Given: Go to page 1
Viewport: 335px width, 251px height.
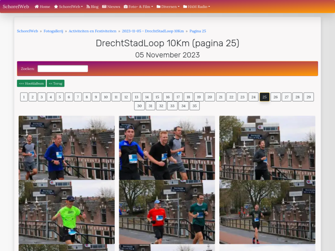Looking at the screenshot, I should click(x=24, y=97).
